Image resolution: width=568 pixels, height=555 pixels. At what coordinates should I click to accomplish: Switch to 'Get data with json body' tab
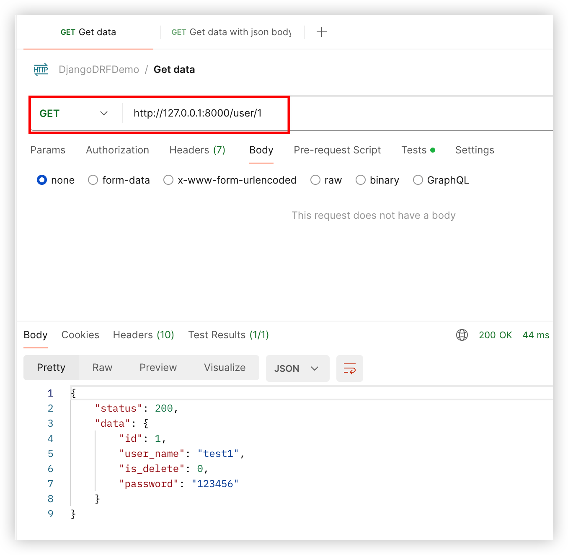point(231,32)
